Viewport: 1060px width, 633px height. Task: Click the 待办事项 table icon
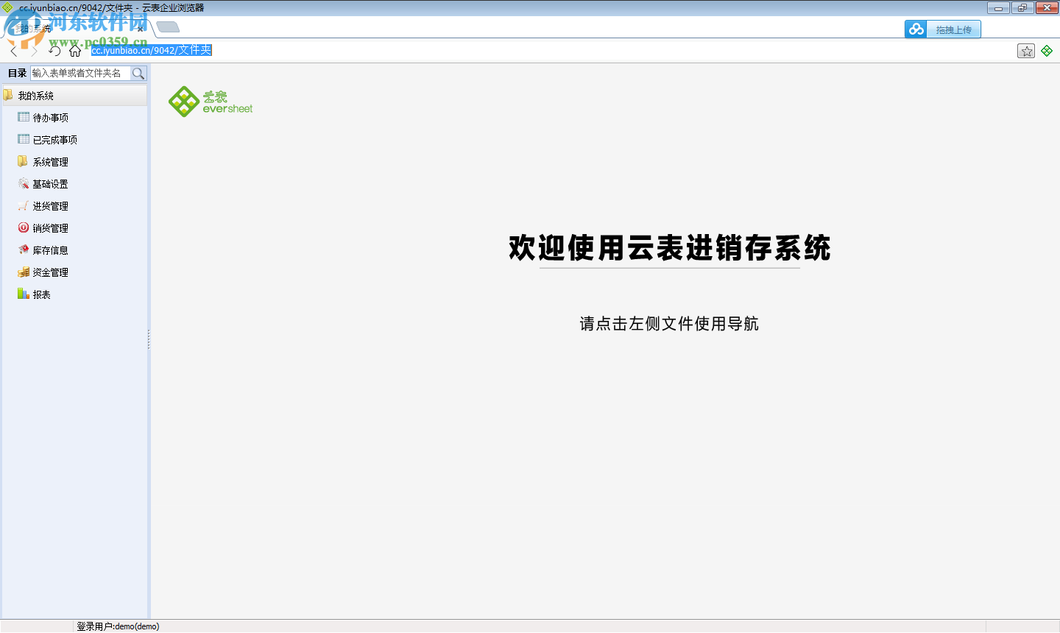pyautogui.click(x=24, y=117)
